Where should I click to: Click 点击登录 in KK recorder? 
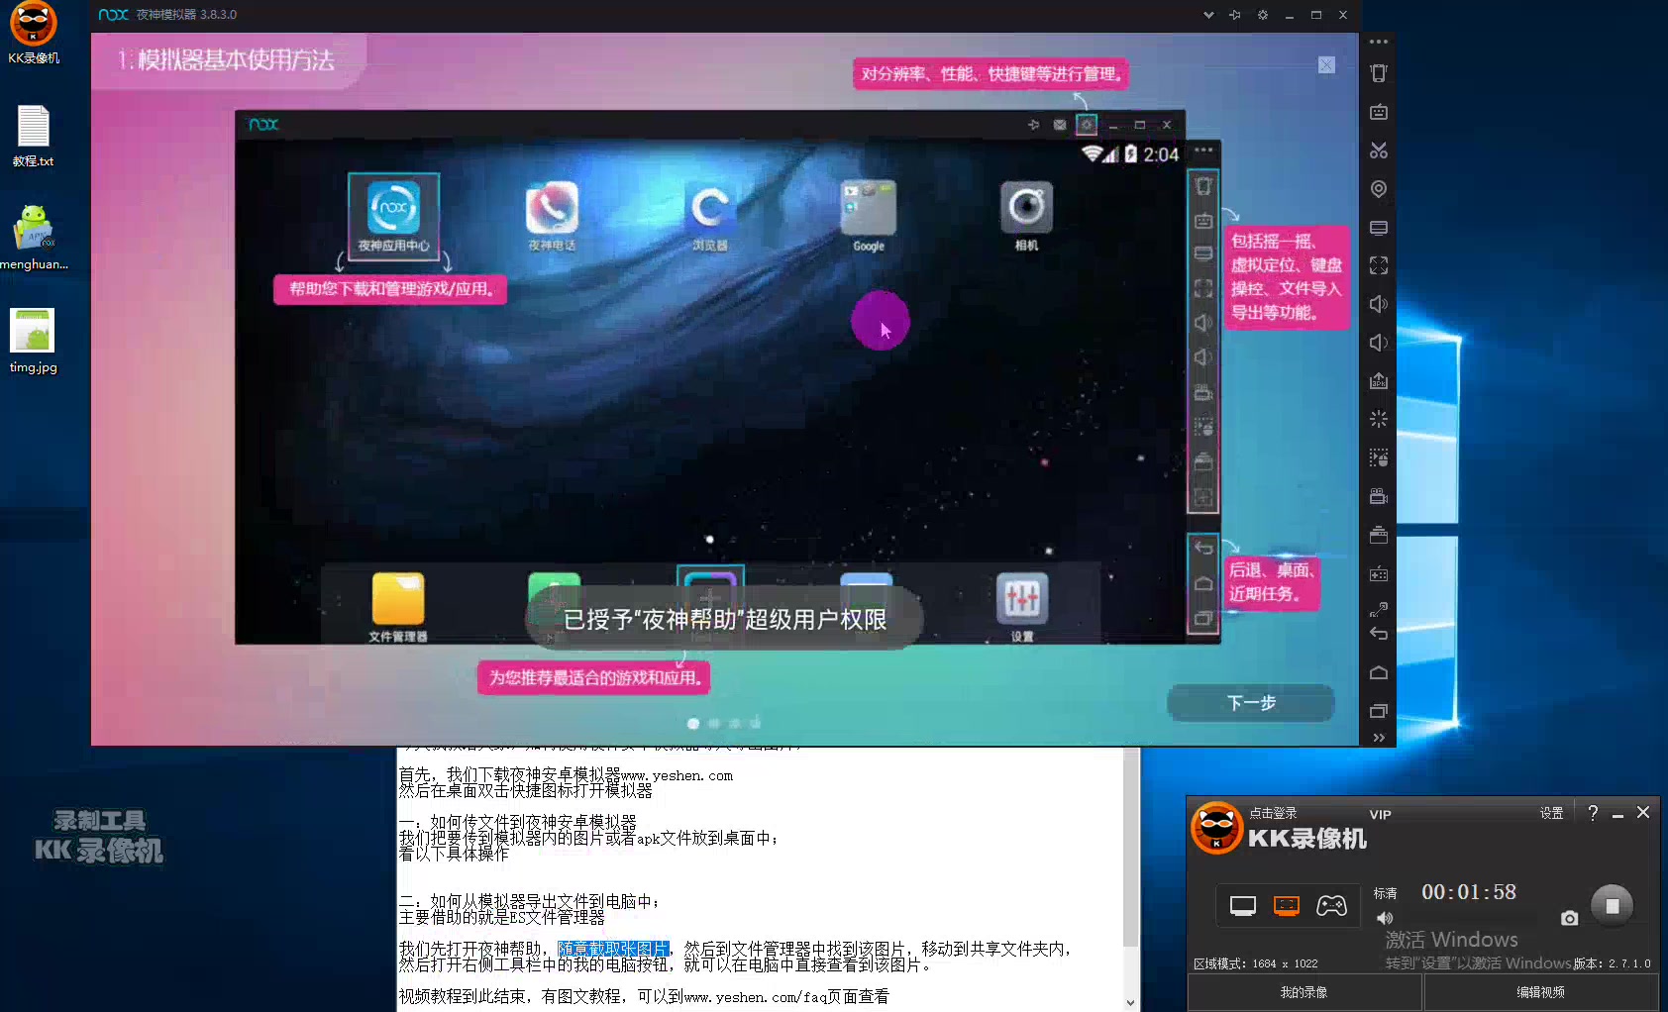coord(1272,813)
